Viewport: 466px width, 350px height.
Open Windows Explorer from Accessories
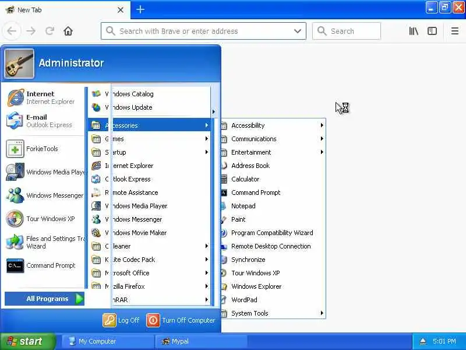pyautogui.click(x=273, y=286)
